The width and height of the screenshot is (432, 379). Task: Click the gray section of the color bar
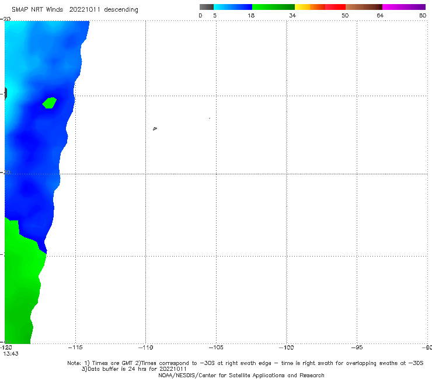pyautogui.click(x=207, y=7)
